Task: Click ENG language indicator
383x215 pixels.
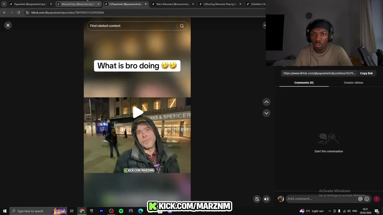Action: (x=355, y=211)
